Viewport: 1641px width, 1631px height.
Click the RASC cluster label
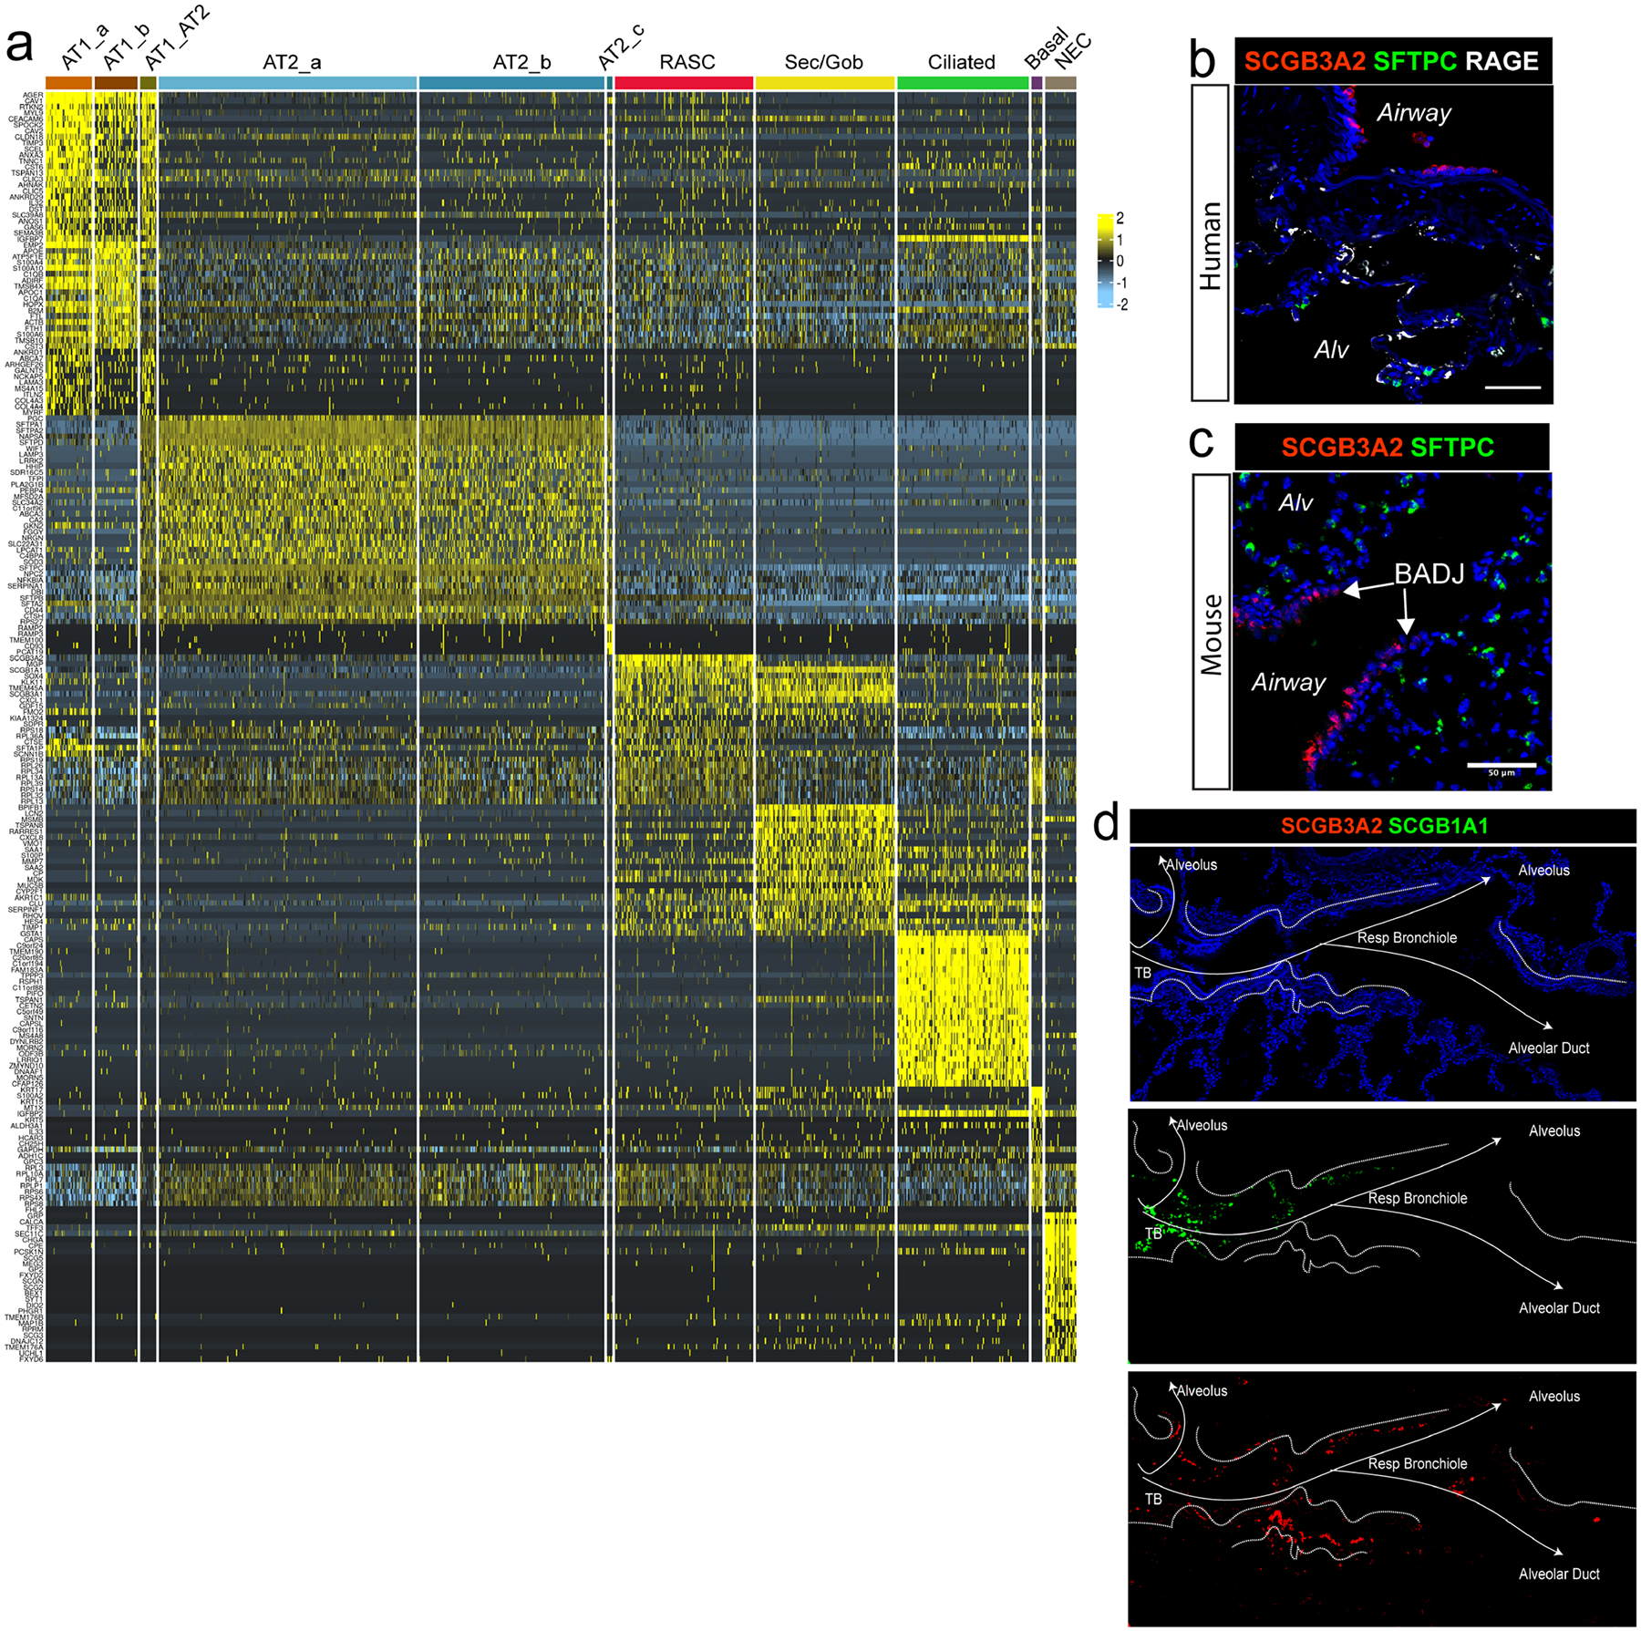pyautogui.click(x=687, y=62)
